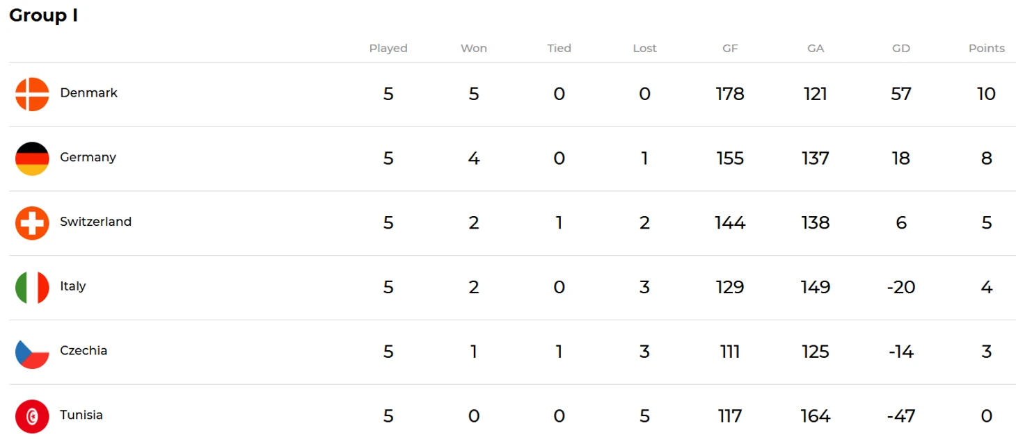Select the GD column header
1016x444 pixels.
pyautogui.click(x=900, y=49)
